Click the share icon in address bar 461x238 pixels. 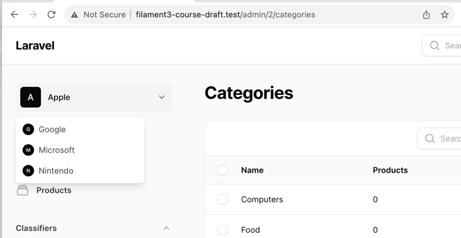click(x=426, y=14)
